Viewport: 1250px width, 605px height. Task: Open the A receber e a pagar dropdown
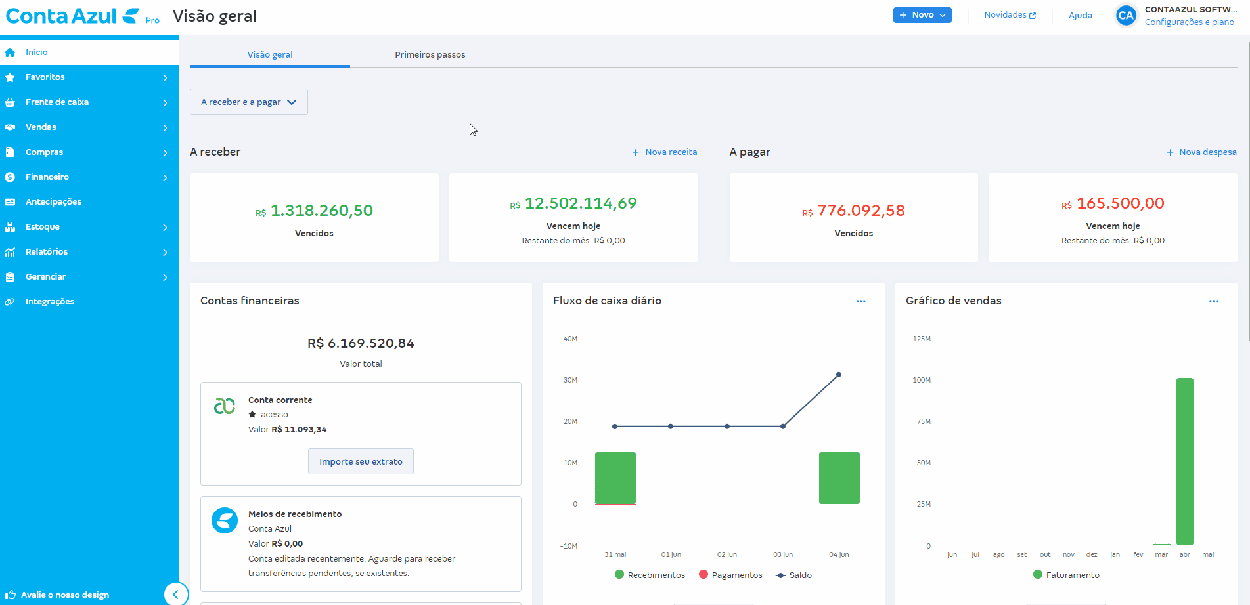[x=248, y=102]
